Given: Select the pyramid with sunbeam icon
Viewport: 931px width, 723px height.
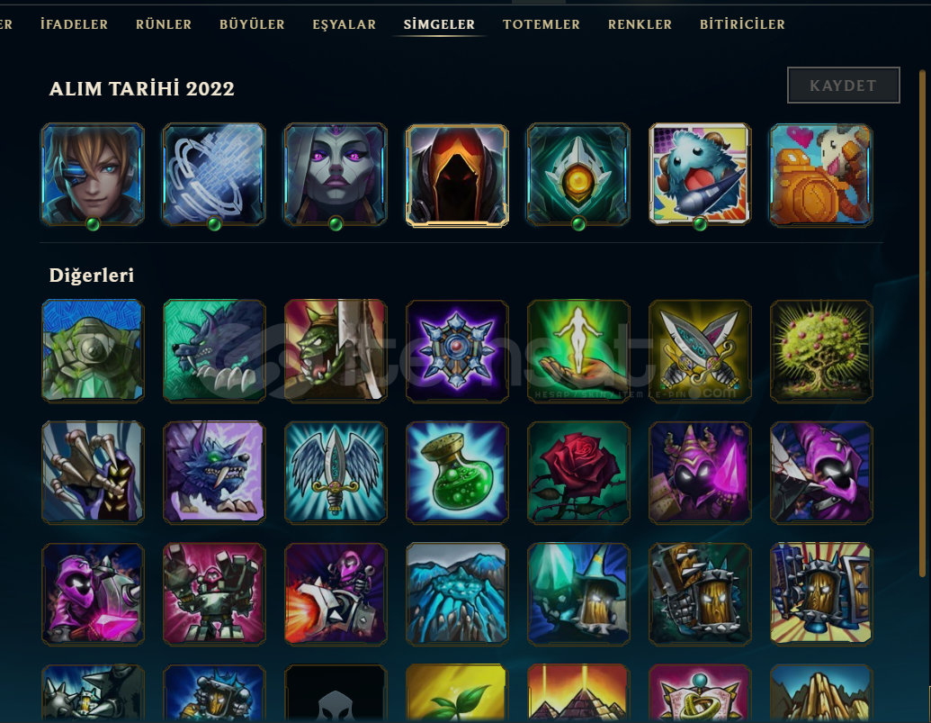Looking at the screenshot, I should (578, 692).
